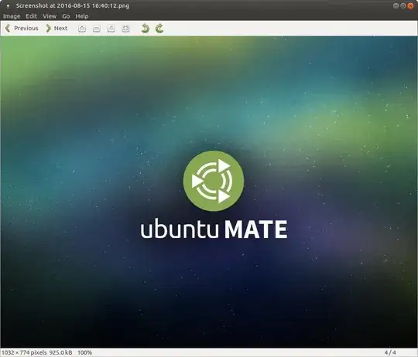
Task: Open the Go menu
Action: [x=66, y=16]
